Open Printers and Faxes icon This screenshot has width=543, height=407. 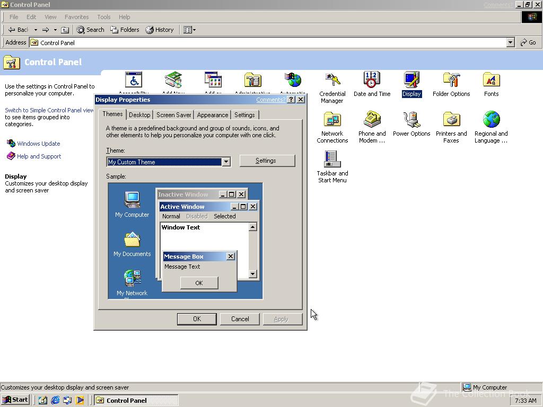click(x=451, y=127)
